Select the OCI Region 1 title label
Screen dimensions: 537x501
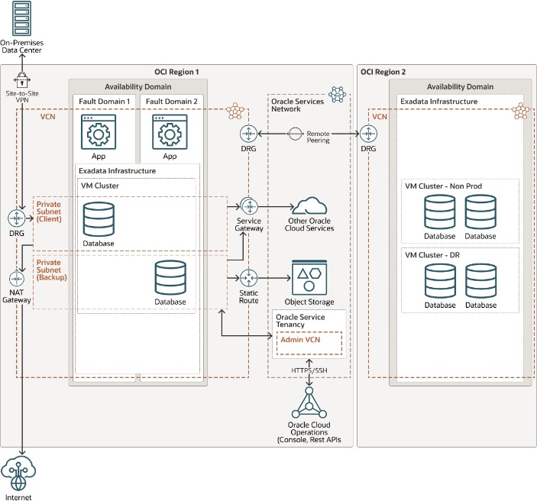tap(176, 71)
